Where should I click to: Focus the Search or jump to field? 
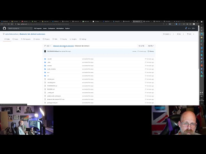coord(20,28)
